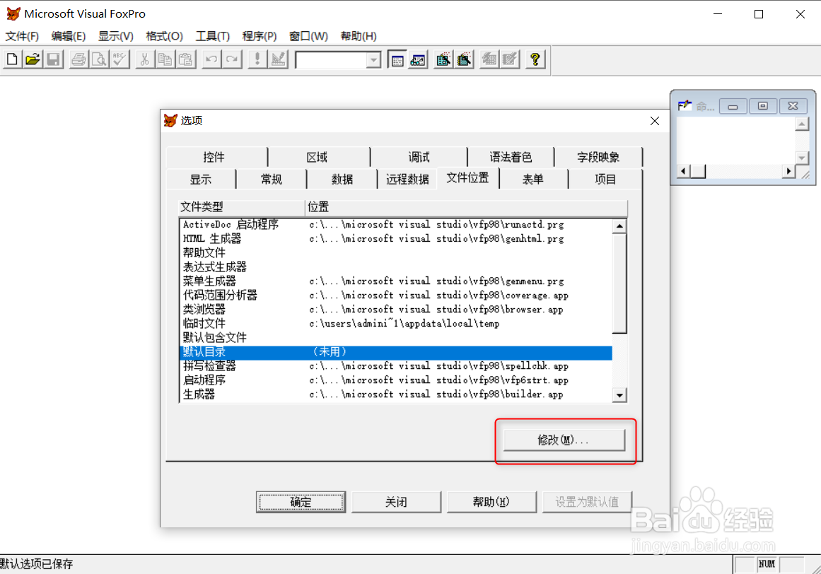Switch to the 语法着色 tab

coord(511,157)
